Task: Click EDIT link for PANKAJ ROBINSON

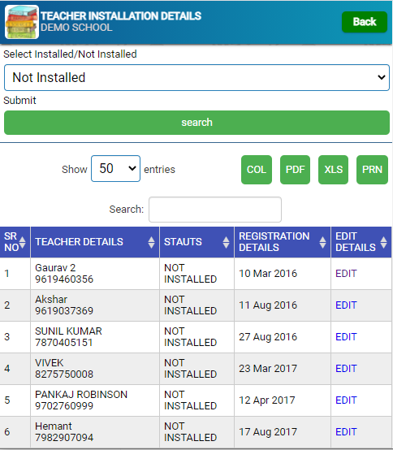Action: pyautogui.click(x=346, y=400)
